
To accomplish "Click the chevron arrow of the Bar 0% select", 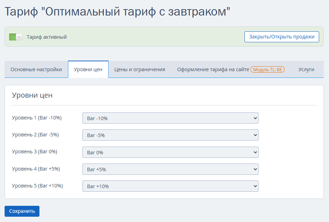I will [x=255, y=152].
